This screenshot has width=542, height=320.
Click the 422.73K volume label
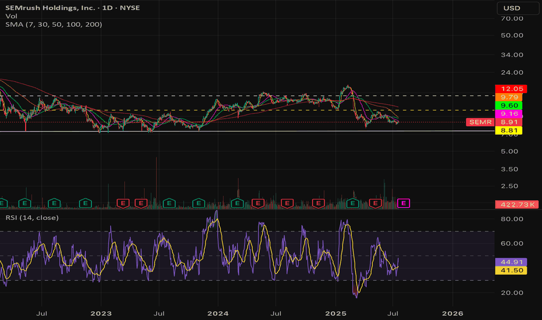[517, 204]
